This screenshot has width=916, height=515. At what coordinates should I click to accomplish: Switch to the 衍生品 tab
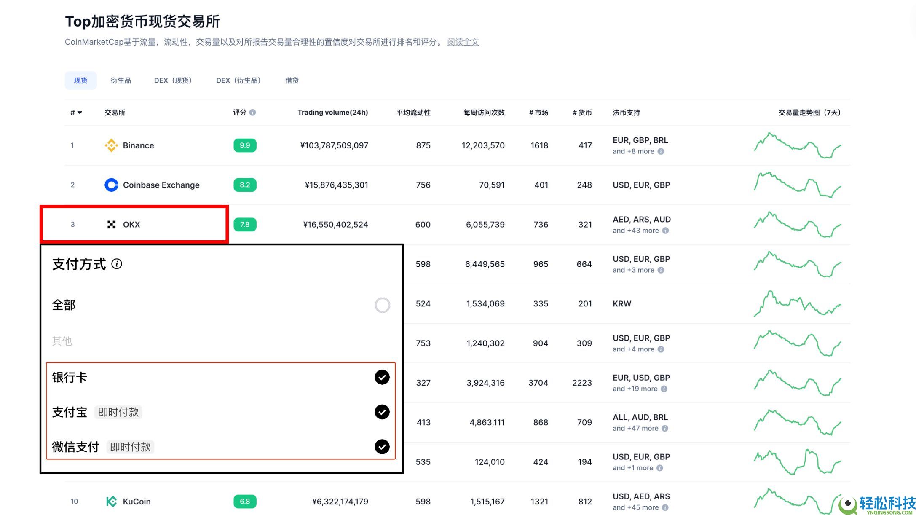[x=121, y=80]
